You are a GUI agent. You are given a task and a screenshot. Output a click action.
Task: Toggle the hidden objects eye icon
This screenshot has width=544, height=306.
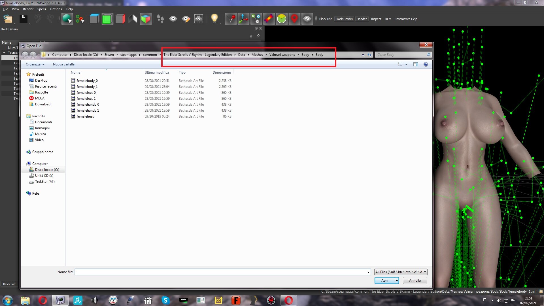point(307,19)
